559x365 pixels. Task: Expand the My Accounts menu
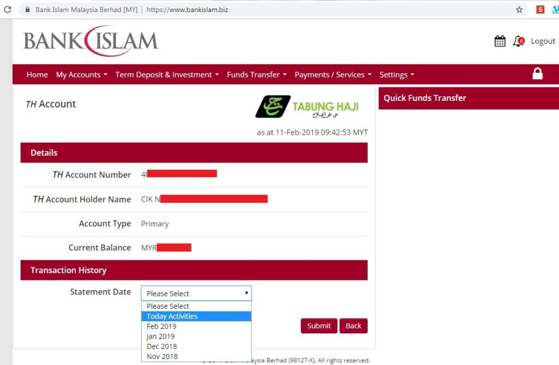pos(82,75)
